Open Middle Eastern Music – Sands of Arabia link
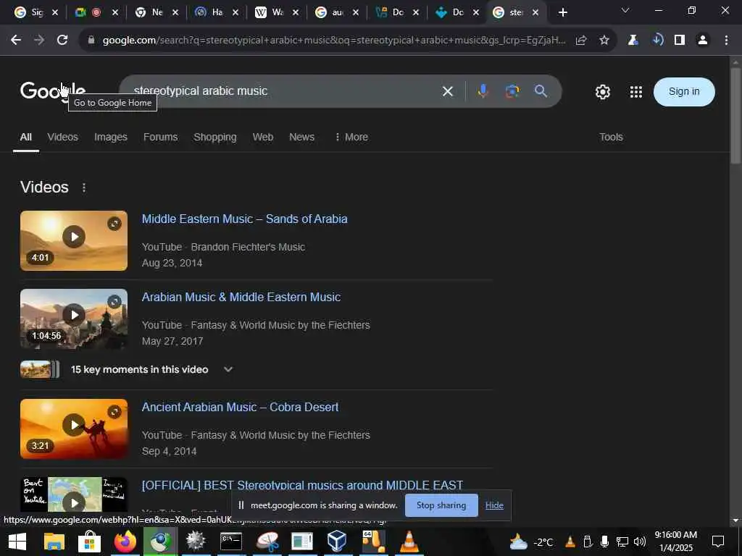742x556 pixels. coord(245,219)
